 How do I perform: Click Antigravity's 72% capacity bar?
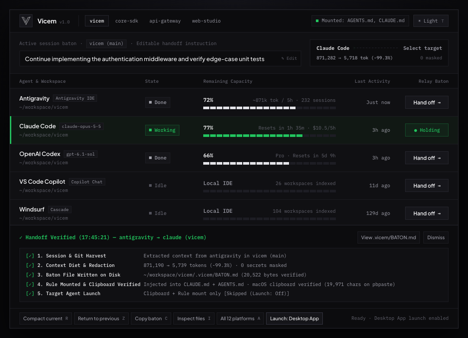[269, 108]
